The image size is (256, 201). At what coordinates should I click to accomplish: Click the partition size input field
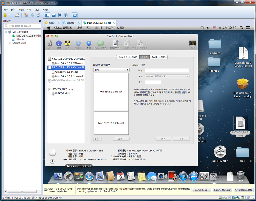[x=153, y=82]
